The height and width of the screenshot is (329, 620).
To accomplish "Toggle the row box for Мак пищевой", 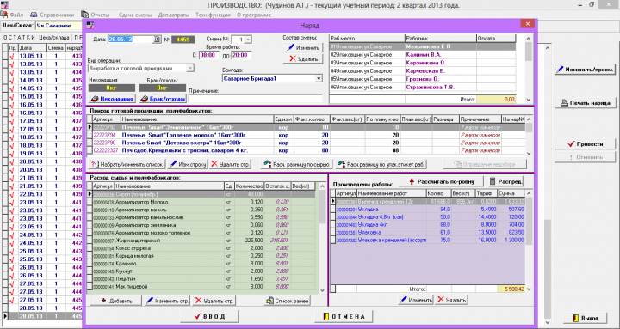I will click(90, 287).
